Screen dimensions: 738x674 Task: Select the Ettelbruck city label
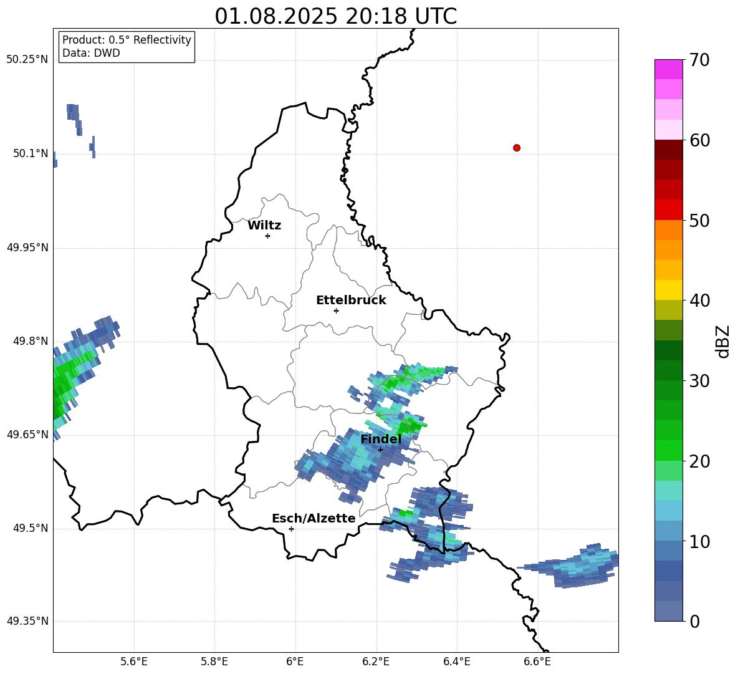tap(351, 301)
